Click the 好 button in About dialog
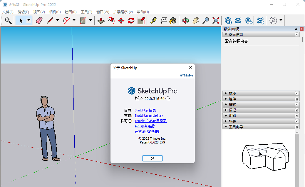The width and height of the screenshot is (305, 187). tap(152, 158)
